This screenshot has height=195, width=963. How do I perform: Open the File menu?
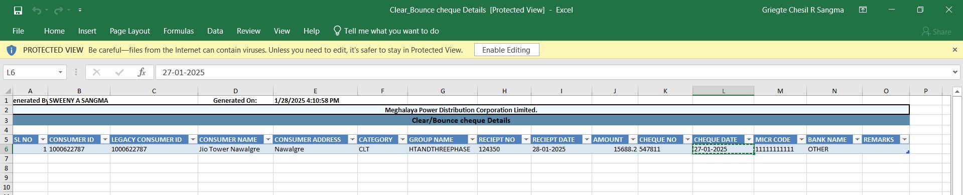pos(18,31)
